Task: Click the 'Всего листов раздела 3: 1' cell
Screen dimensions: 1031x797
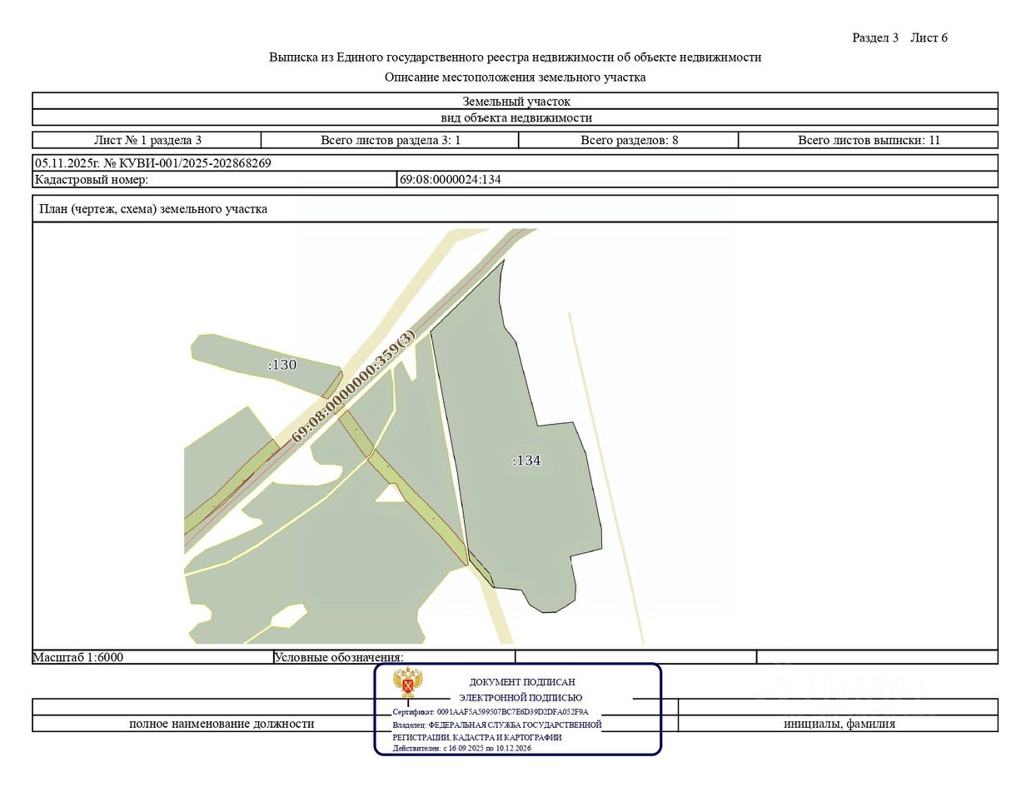Action: (x=390, y=140)
